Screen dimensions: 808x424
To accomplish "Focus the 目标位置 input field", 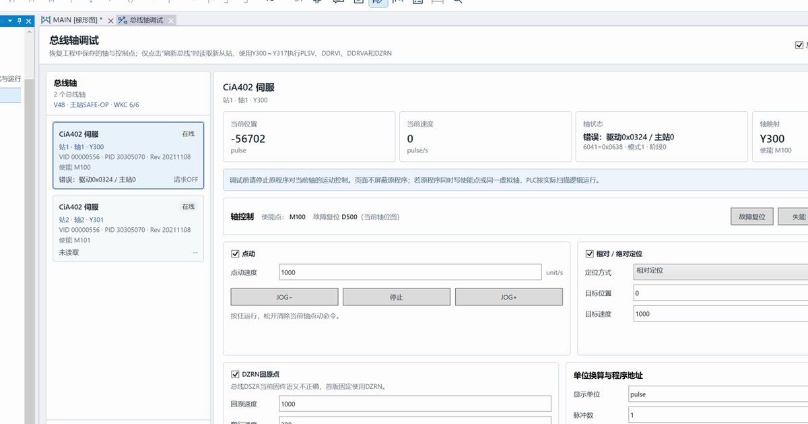I will (720, 293).
